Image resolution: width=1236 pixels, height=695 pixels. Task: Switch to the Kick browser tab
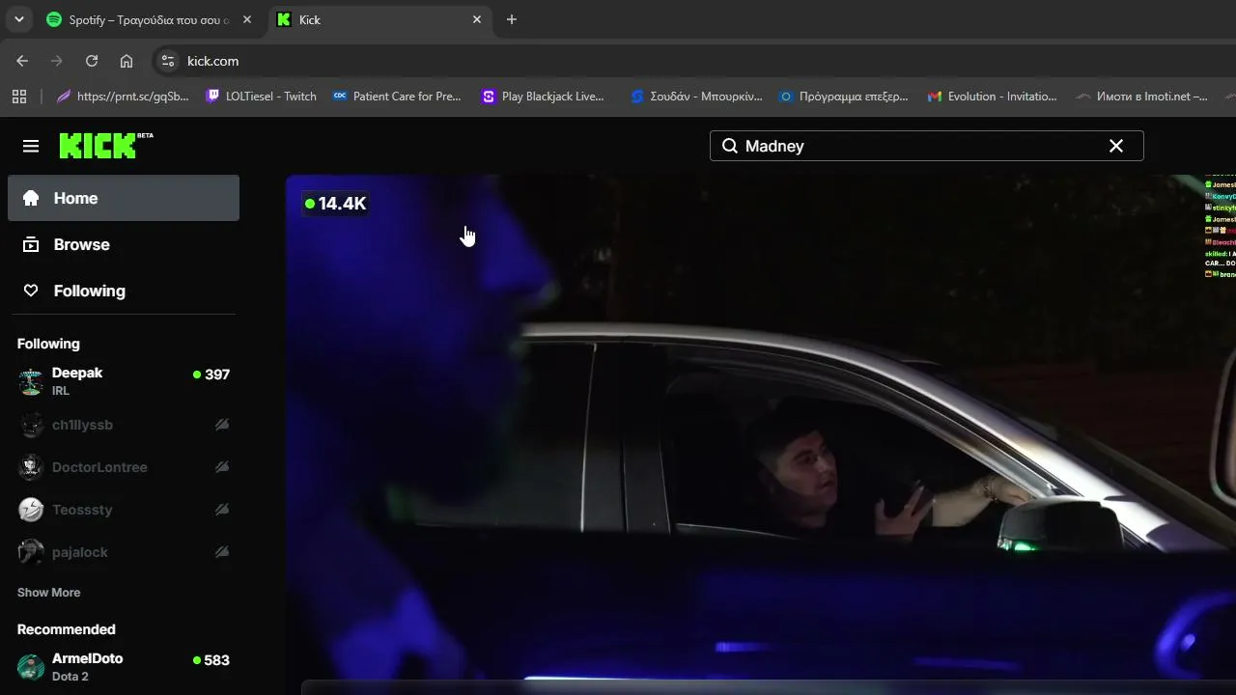pyautogui.click(x=380, y=19)
